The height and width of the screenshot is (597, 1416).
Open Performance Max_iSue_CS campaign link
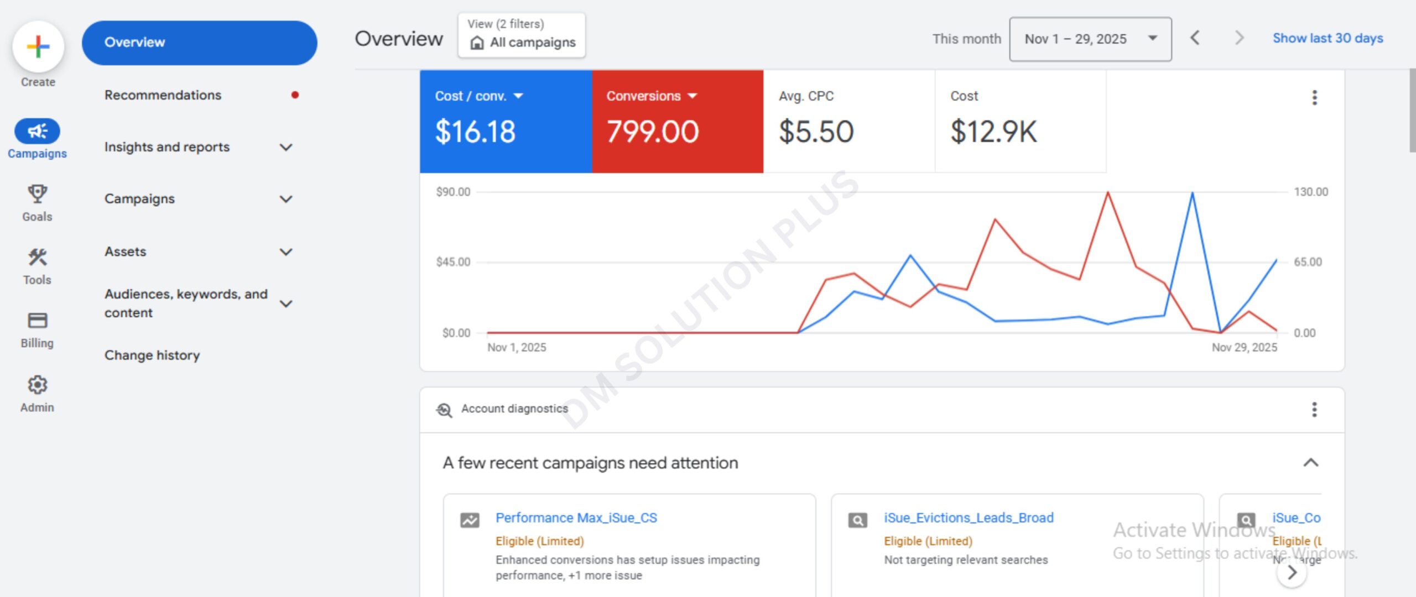click(576, 518)
